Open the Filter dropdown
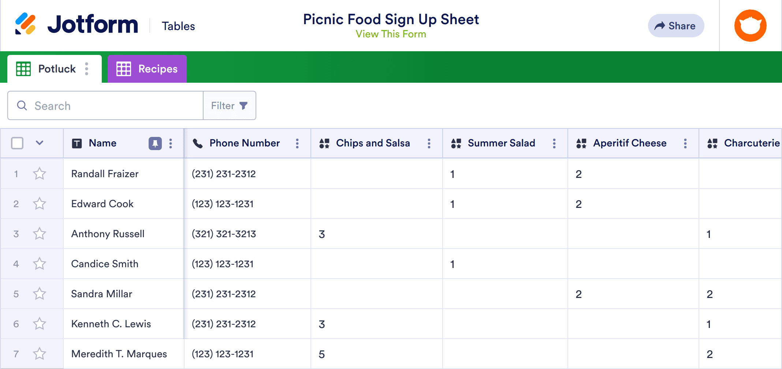This screenshot has width=782, height=369. click(x=230, y=106)
